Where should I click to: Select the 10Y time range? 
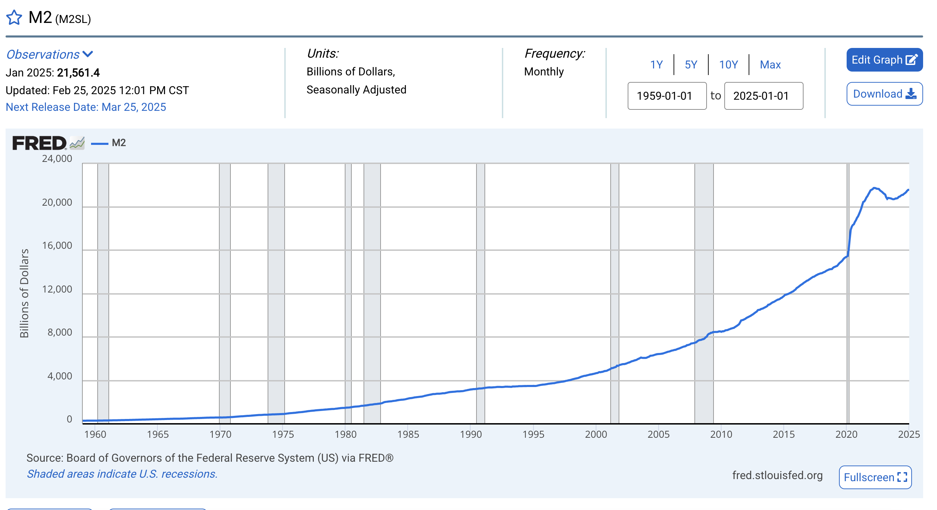pos(728,65)
